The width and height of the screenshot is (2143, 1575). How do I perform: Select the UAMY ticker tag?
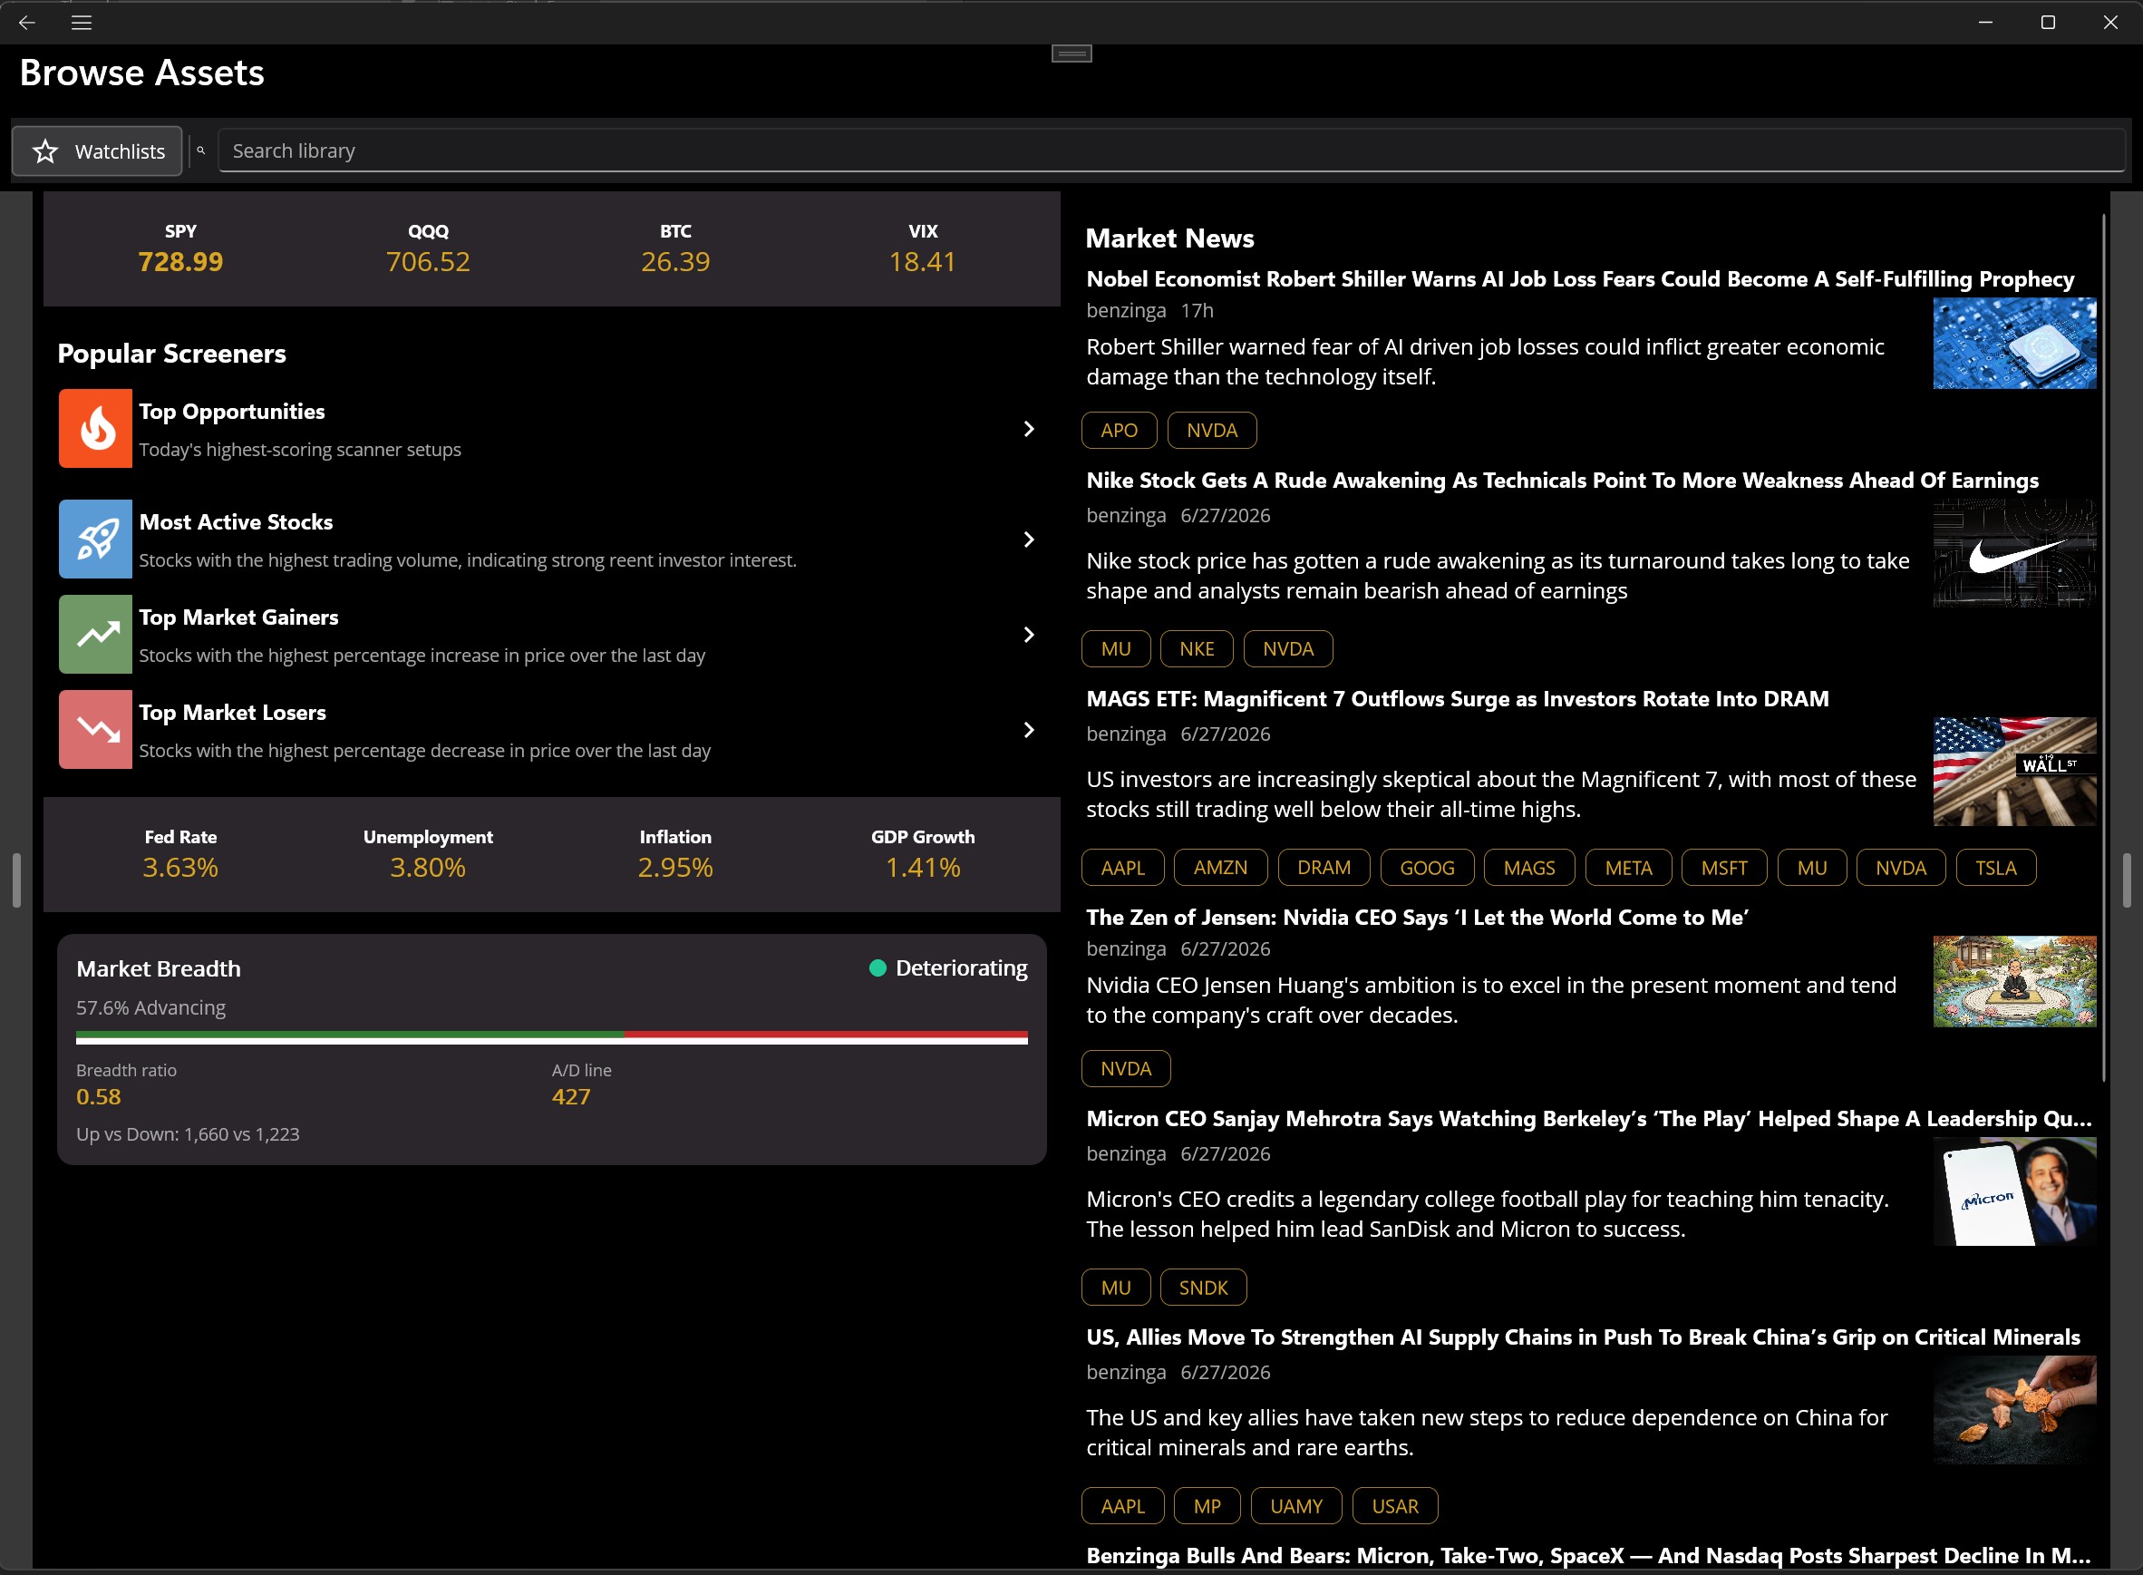click(1296, 1506)
